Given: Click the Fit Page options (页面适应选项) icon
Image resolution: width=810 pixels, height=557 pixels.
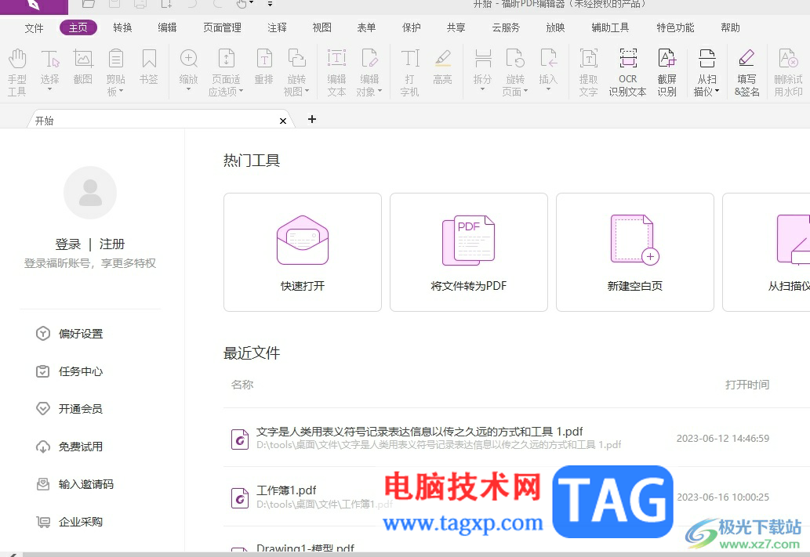Looking at the screenshot, I should click(227, 58).
